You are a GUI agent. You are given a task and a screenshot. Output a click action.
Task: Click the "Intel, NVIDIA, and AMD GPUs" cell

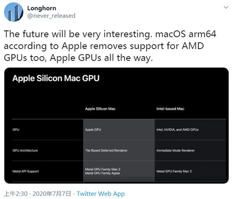tap(178, 130)
